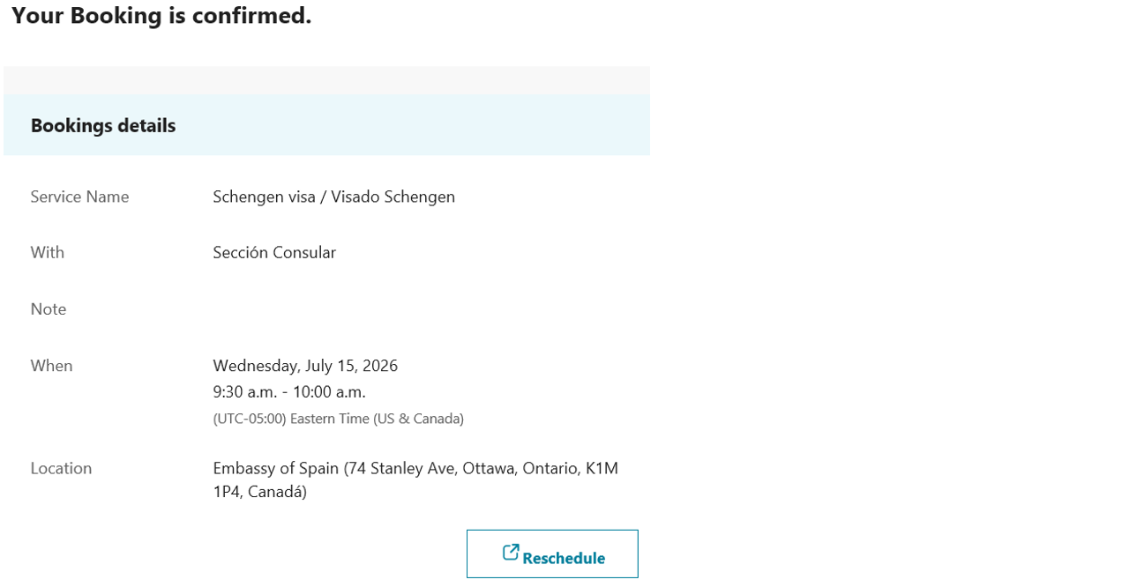Click the "Schengen visa" service text
This screenshot has width=1137, height=587.
[264, 197]
